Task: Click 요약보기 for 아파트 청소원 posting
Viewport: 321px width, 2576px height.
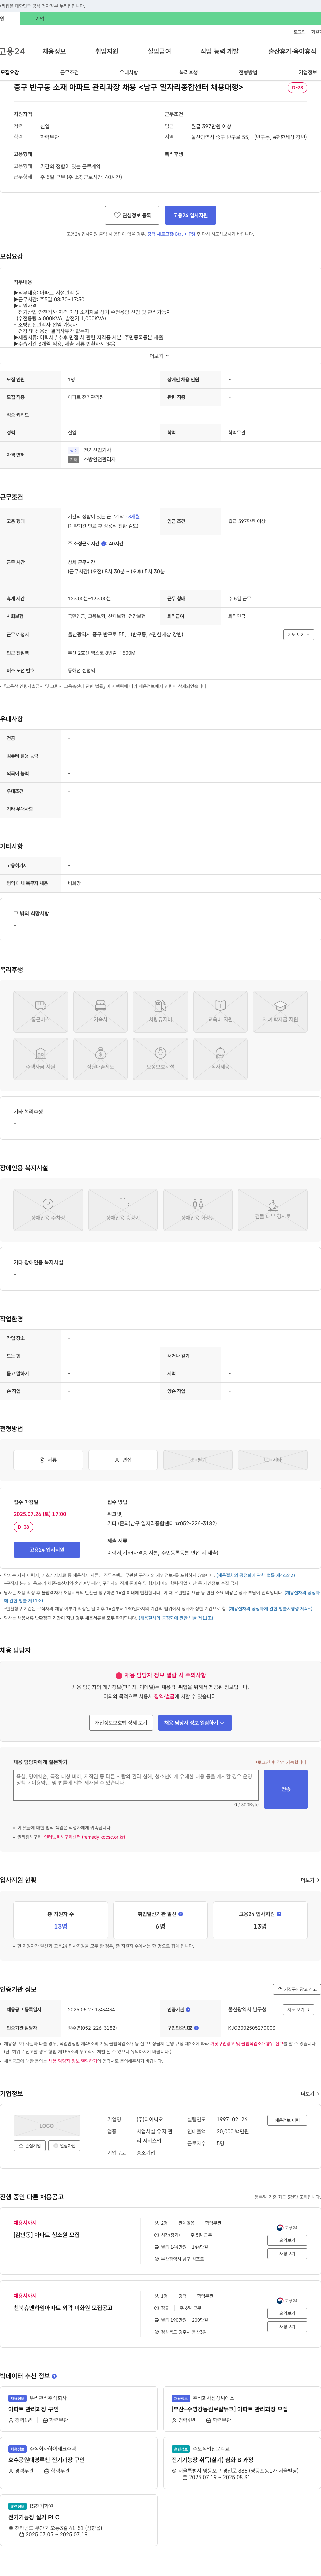Action: [287, 2241]
